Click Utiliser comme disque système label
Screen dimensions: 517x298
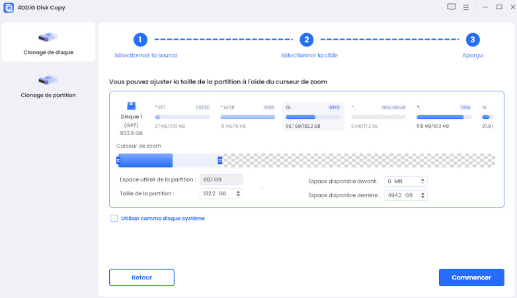(163, 219)
